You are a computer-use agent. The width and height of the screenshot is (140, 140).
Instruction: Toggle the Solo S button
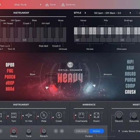click(x=56, y=131)
